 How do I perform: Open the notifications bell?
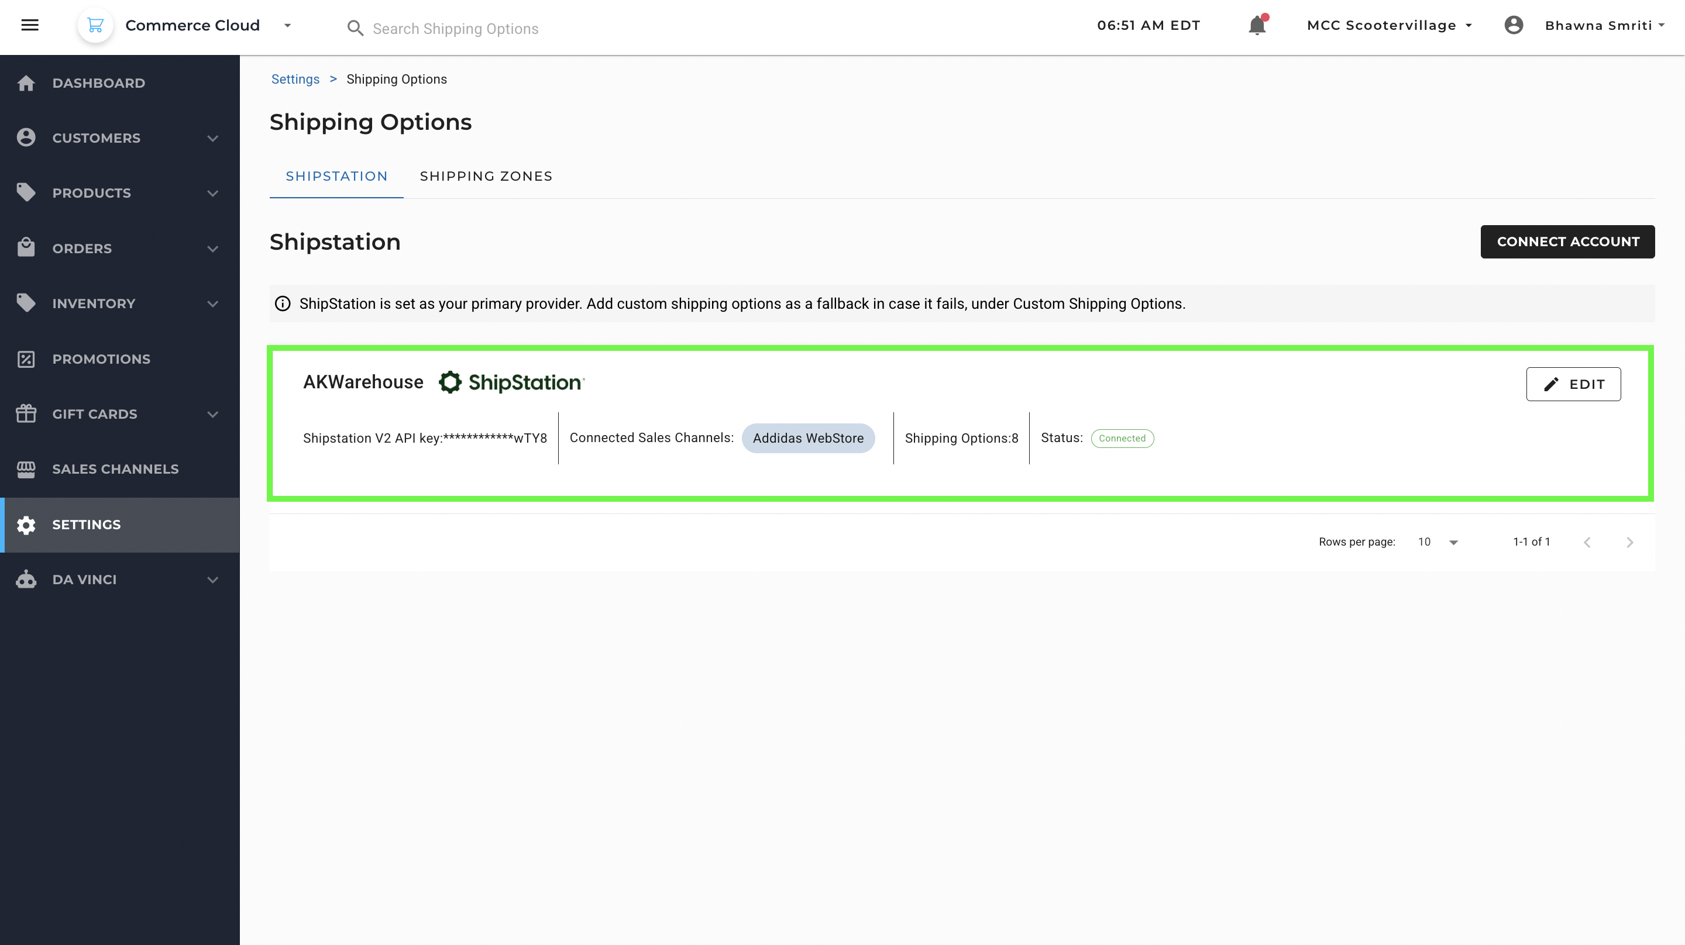click(x=1256, y=25)
